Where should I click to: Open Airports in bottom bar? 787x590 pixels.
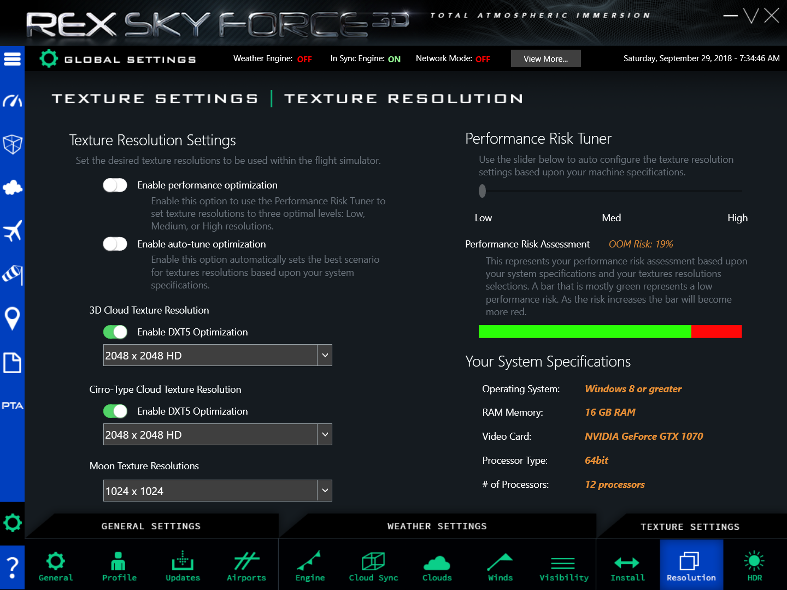point(246,566)
